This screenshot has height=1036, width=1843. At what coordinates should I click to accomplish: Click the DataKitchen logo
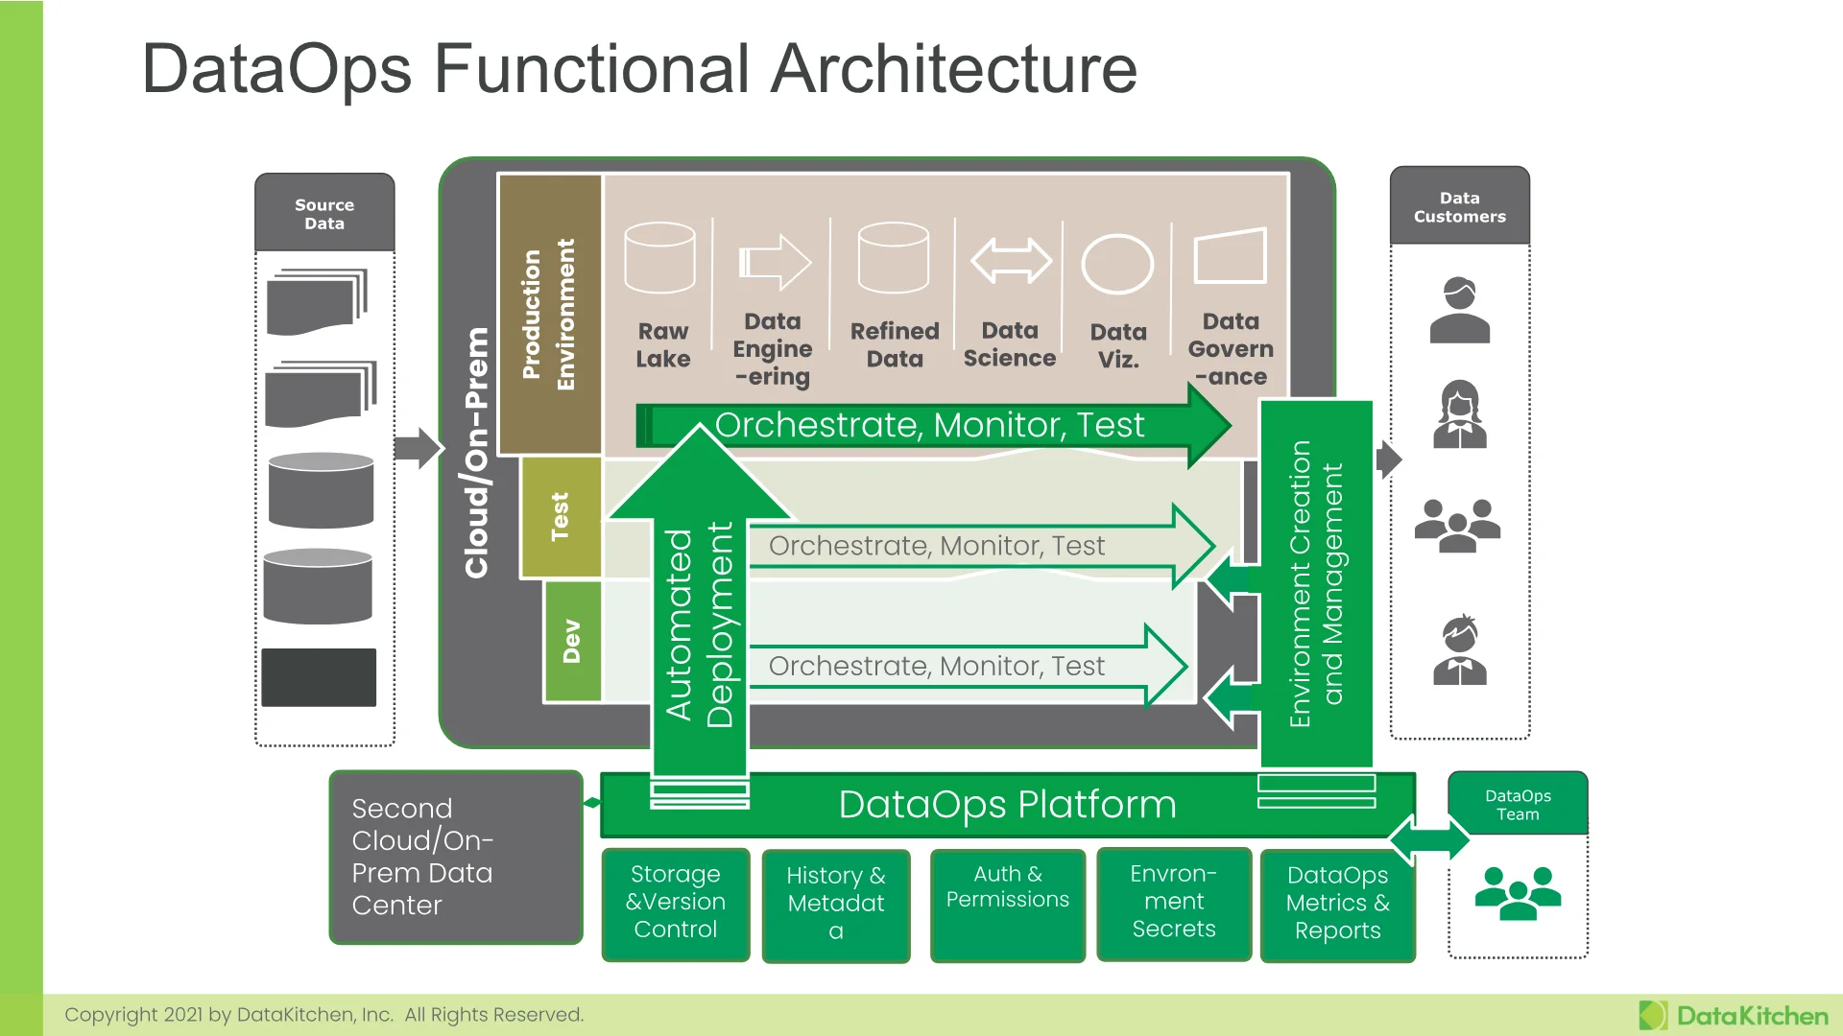click(1733, 1016)
